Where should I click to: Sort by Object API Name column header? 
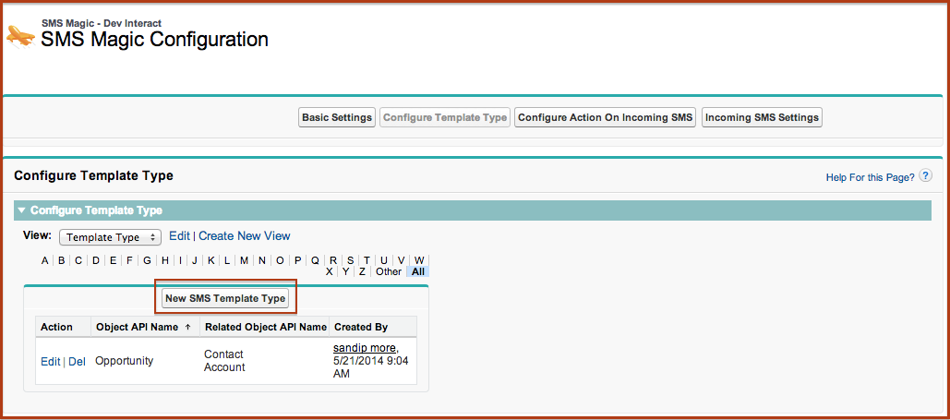click(x=137, y=328)
